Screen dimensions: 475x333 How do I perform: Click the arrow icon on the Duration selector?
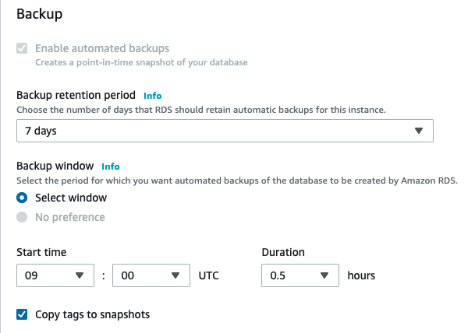[324, 275]
